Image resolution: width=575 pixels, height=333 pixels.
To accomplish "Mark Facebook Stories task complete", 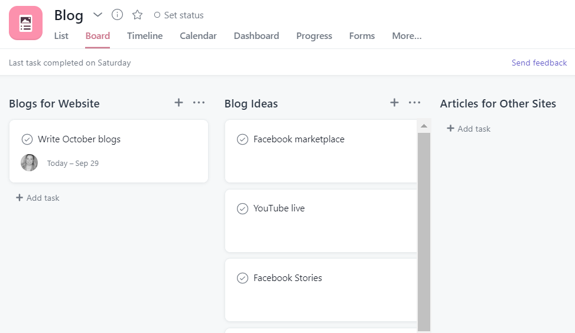I will point(242,278).
